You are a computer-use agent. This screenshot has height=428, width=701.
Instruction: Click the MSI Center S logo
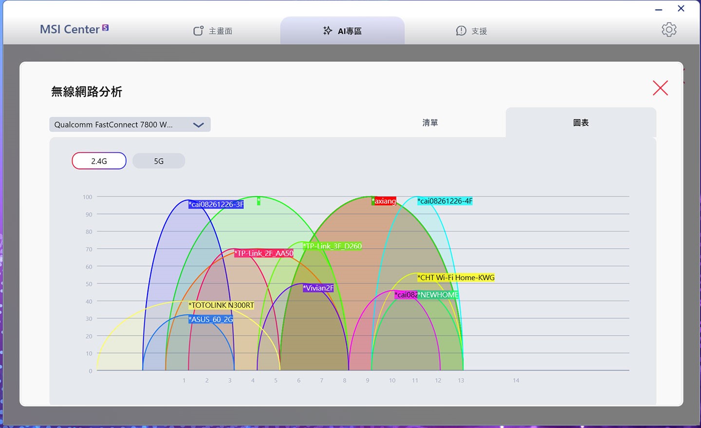[x=74, y=29]
